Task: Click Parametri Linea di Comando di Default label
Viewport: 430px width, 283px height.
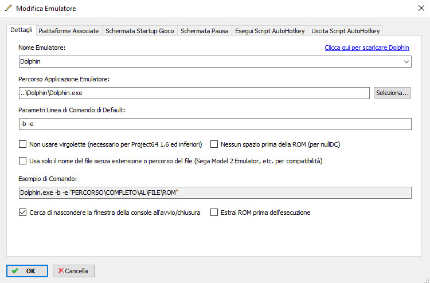Action: coord(72,110)
